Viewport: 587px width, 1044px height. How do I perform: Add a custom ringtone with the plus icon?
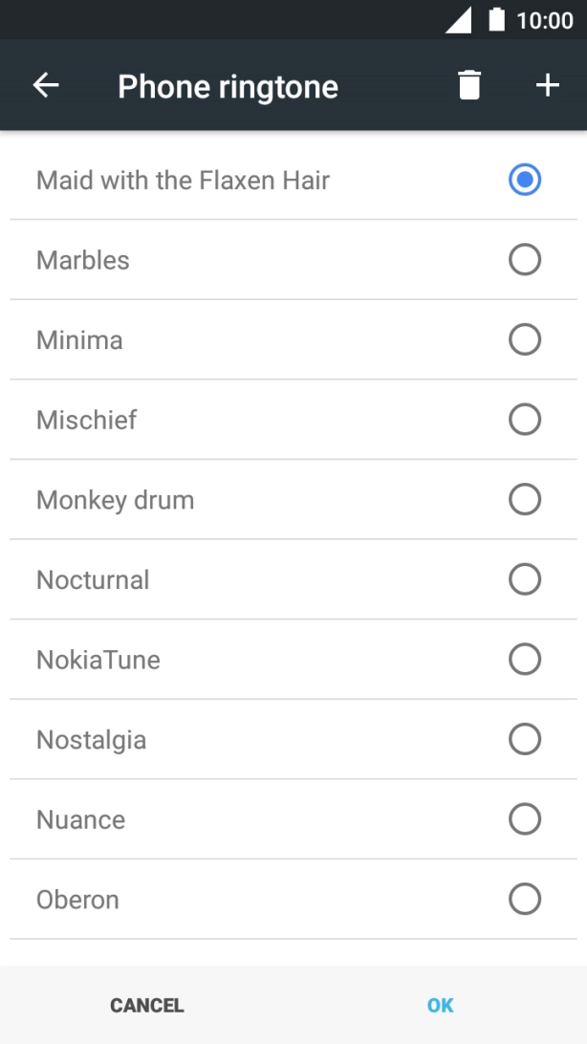(x=547, y=85)
